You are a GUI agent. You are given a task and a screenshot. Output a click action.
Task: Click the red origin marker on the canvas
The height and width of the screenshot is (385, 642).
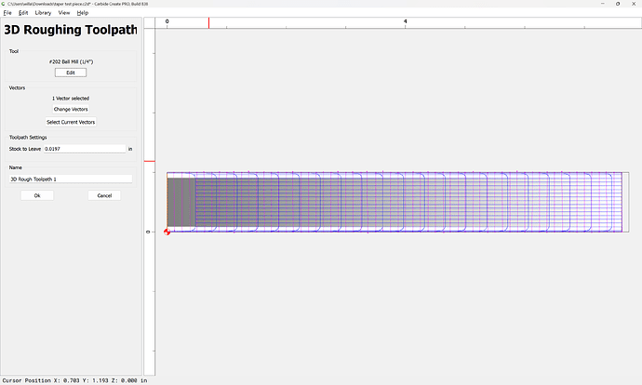click(x=167, y=232)
